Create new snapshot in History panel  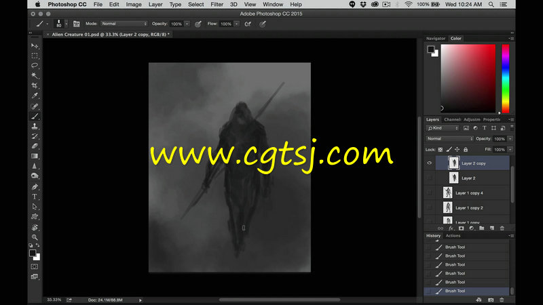click(491, 300)
